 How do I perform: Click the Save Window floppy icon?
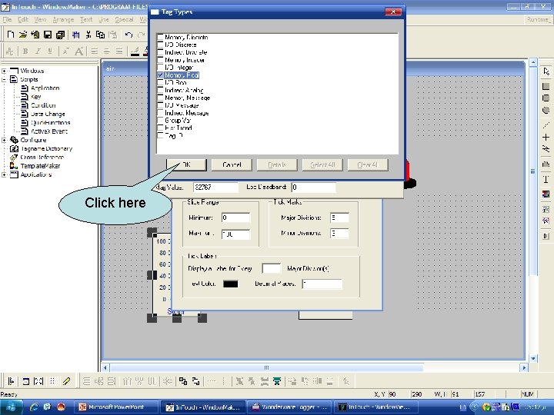point(48,35)
